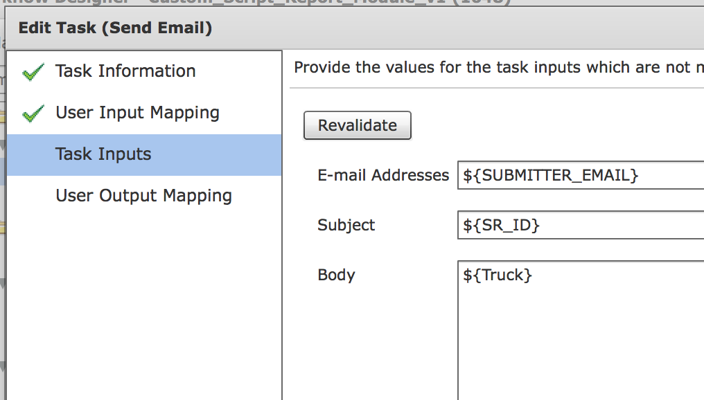704x400 pixels.
Task: Go to User Input Mapping step
Action: pyautogui.click(x=137, y=113)
